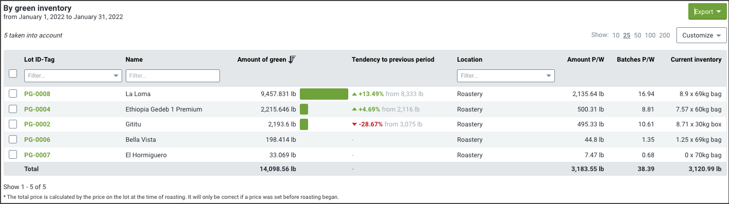Set page size to 200
The width and height of the screenshot is (729, 204).
tap(665, 35)
